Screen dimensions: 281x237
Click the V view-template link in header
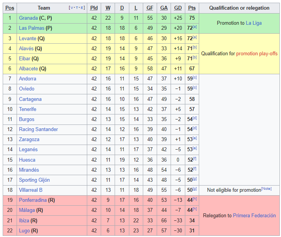pyautogui.click(x=72, y=8)
